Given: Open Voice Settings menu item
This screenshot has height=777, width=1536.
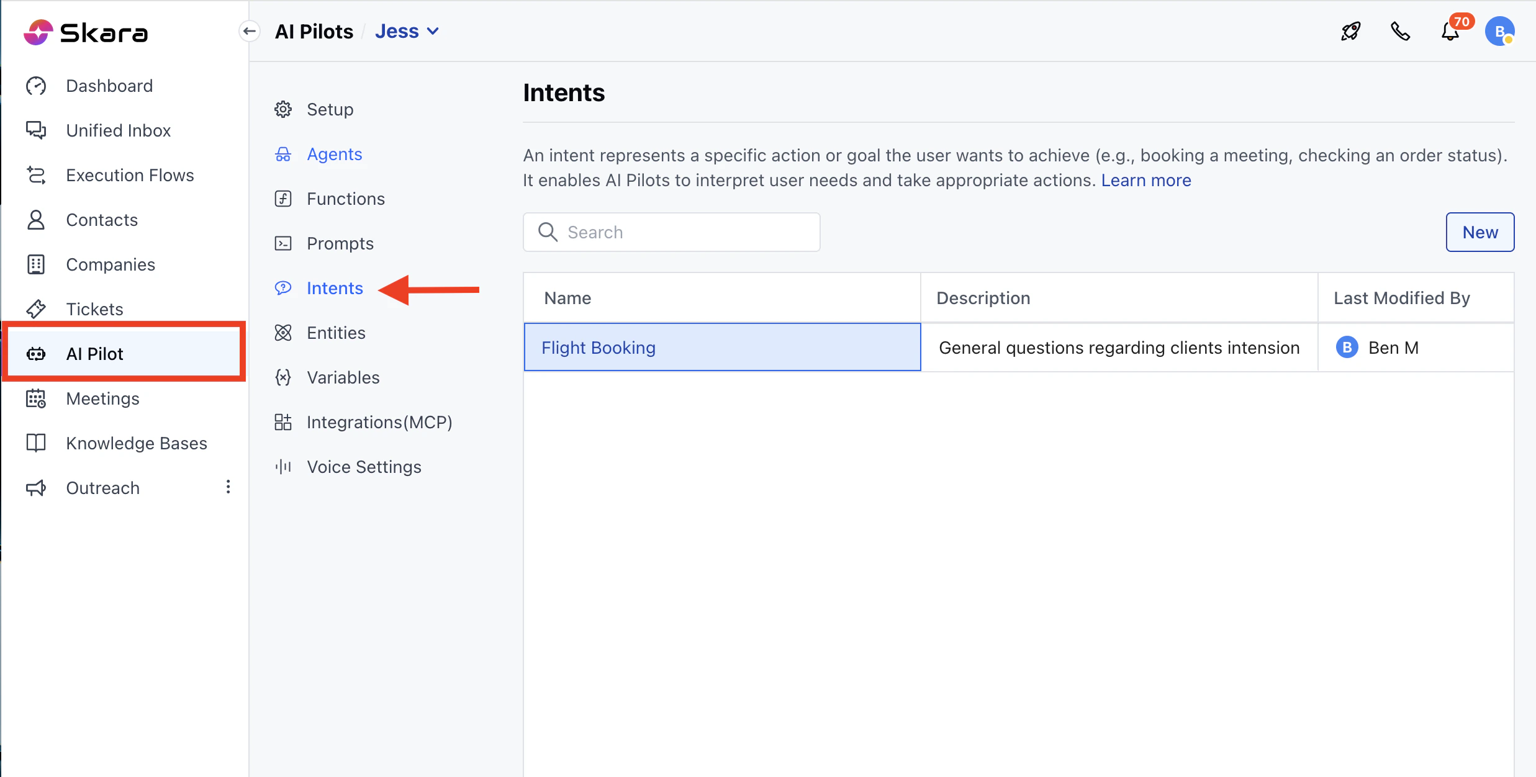Looking at the screenshot, I should click(x=364, y=467).
